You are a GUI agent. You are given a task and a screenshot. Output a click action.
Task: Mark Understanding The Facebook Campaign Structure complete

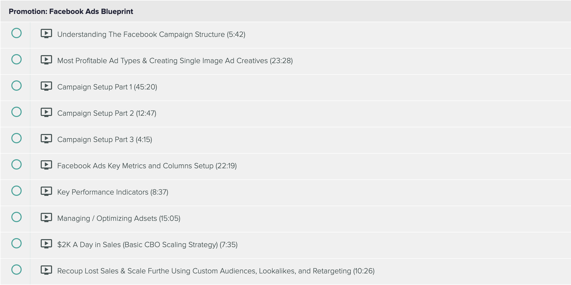[x=16, y=33]
